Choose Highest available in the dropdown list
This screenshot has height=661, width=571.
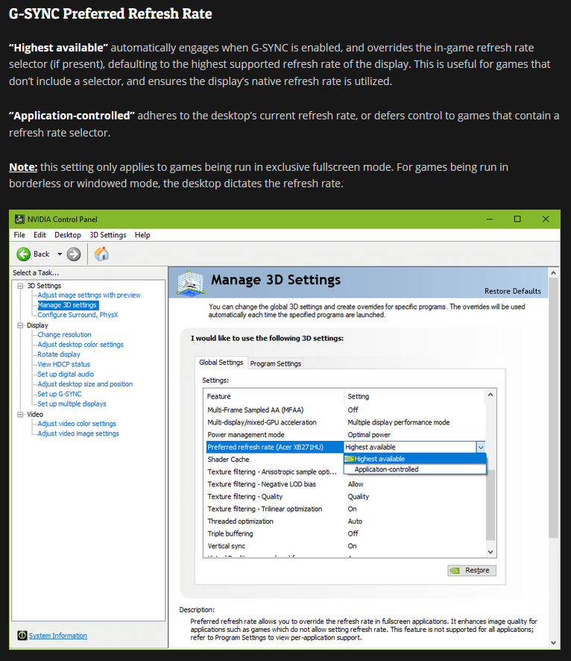pyautogui.click(x=414, y=459)
